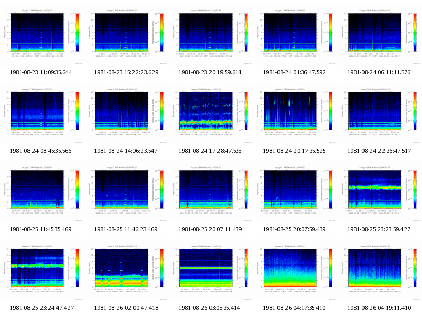Image resolution: width=422 pixels, height=314 pixels.
Task: Click the caption 1981-08-25 23:24:47.427
Action: [42, 308]
